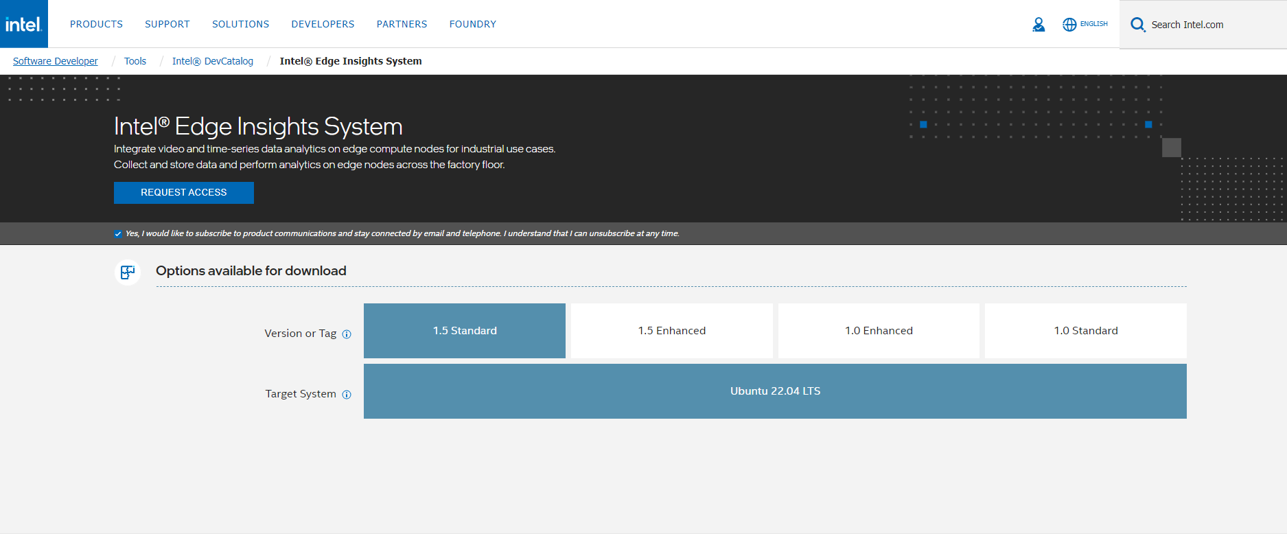Open the Support menu
Image resolution: width=1287 pixels, height=534 pixels.
click(167, 24)
